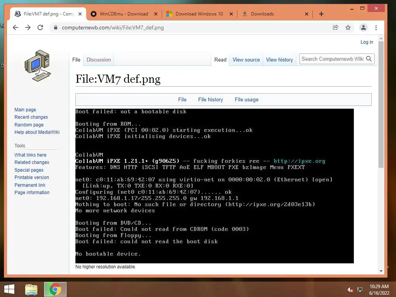Go to the wiki Main page

(25, 109)
